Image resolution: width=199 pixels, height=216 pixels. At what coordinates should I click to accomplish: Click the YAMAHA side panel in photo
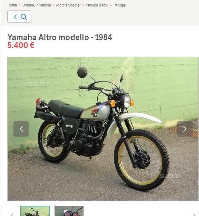pyautogui.click(x=70, y=126)
